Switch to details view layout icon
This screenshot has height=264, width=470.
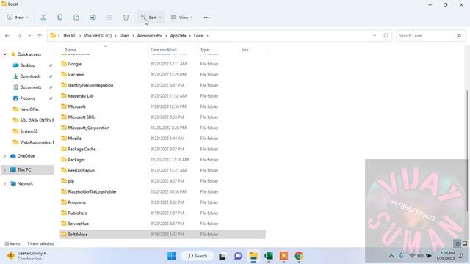click(457, 243)
